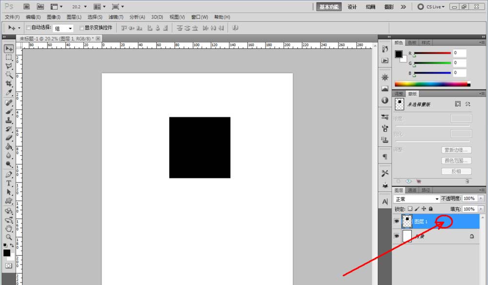The height and width of the screenshot is (285, 488).
Task: Select the Dodge tool
Action: [9, 164]
